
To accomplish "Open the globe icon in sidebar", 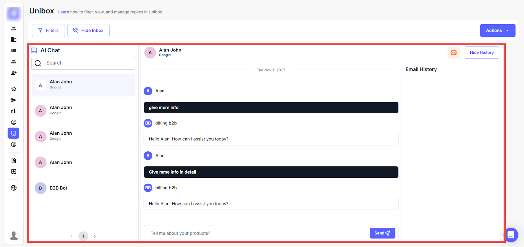I will pos(14,188).
